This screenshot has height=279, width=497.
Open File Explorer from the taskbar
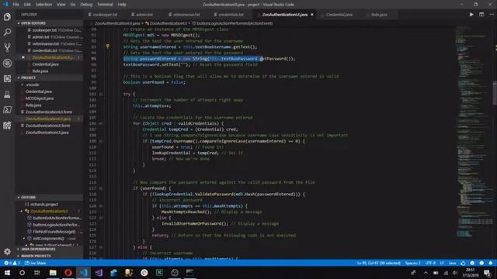(53, 273)
